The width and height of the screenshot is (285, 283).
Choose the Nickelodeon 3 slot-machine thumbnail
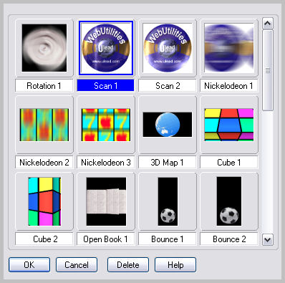click(x=106, y=125)
